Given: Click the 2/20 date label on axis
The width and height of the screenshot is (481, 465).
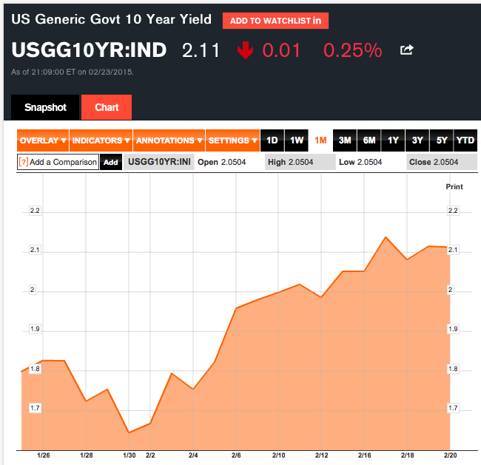Looking at the screenshot, I should 451,455.
